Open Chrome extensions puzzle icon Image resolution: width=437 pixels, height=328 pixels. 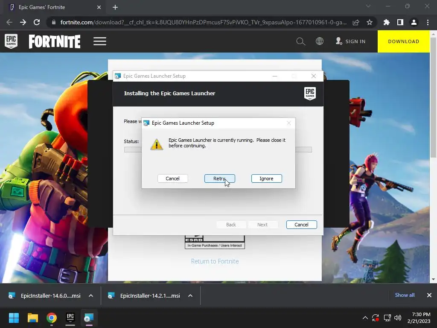tap(387, 22)
